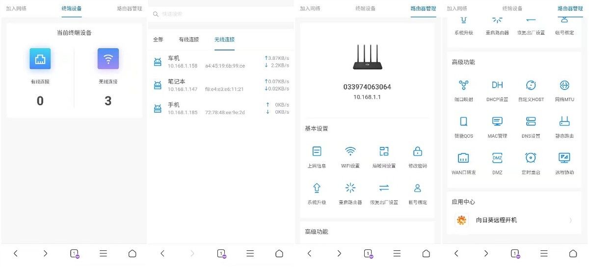Select the 加入网络 tab in first panel

(16, 8)
